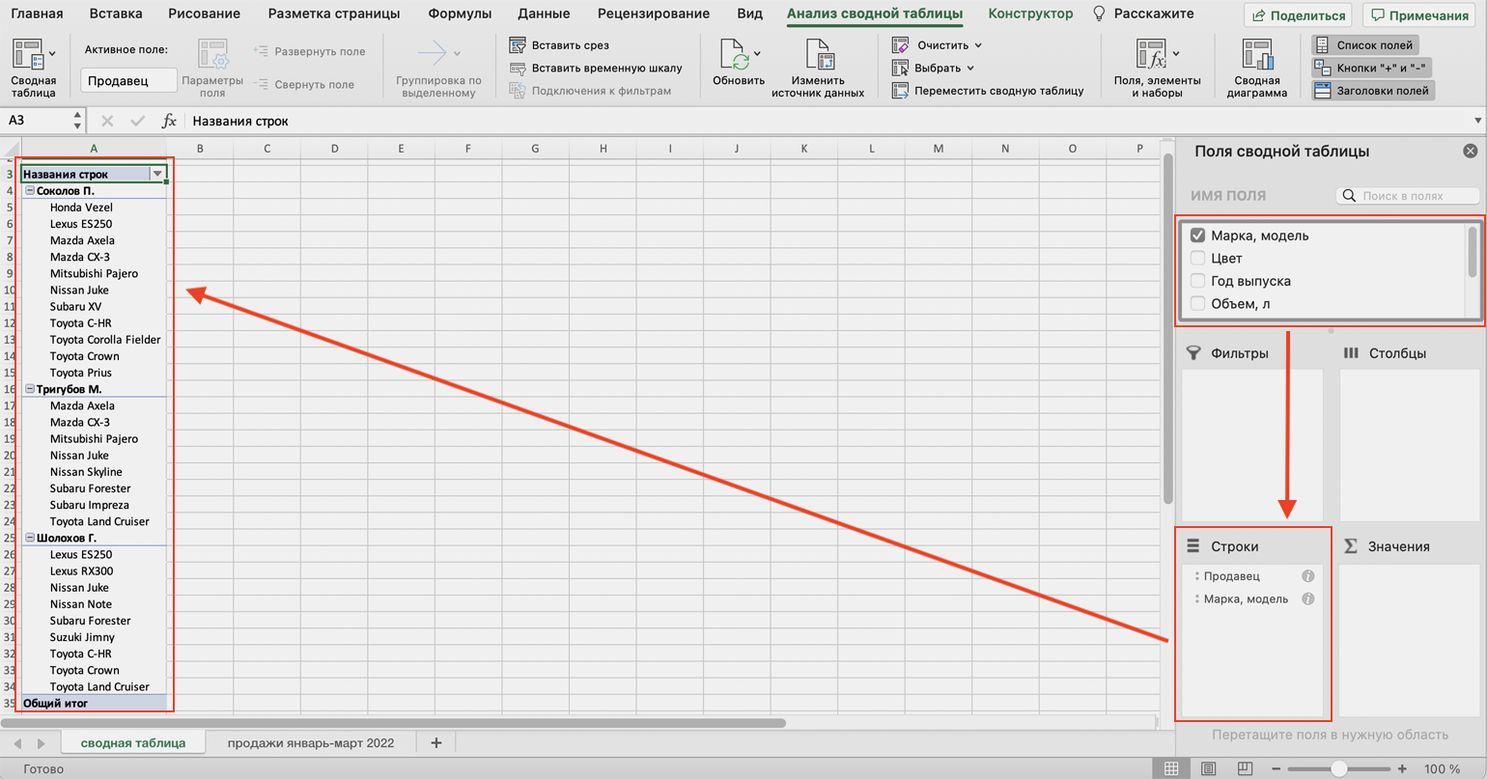This screenshot has height=779, width=1487.
Task: Enable the Цвет field checkbox
Action: (x=1198, y=259)
